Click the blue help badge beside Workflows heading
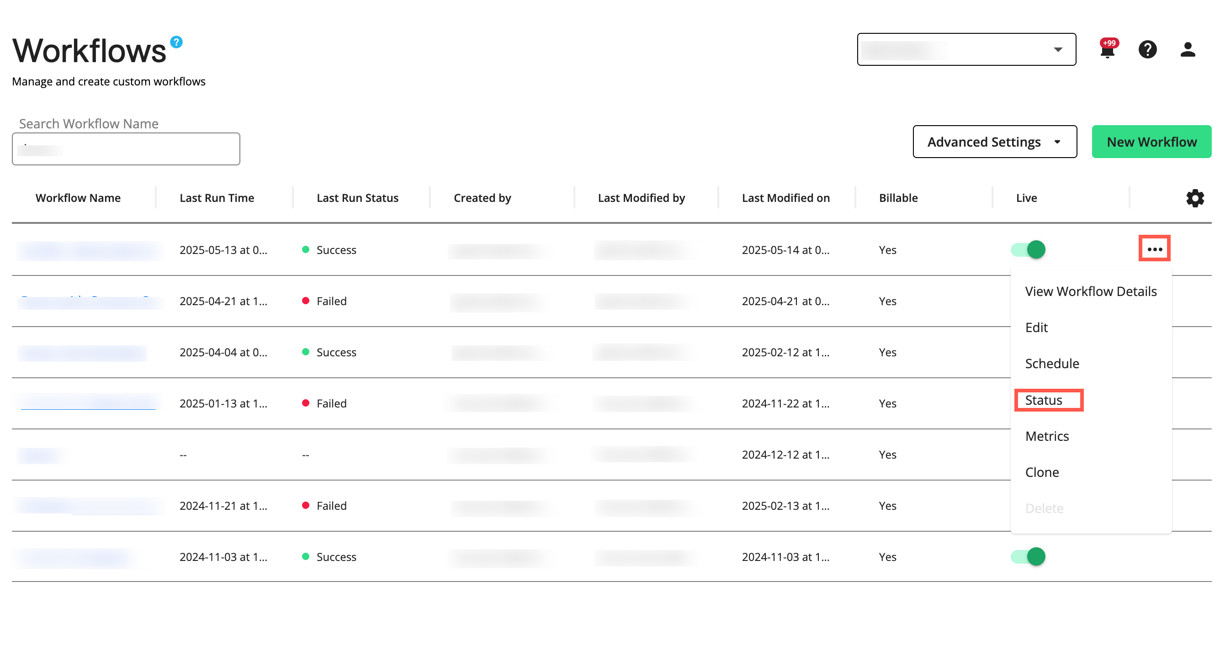 coord(176,42)
